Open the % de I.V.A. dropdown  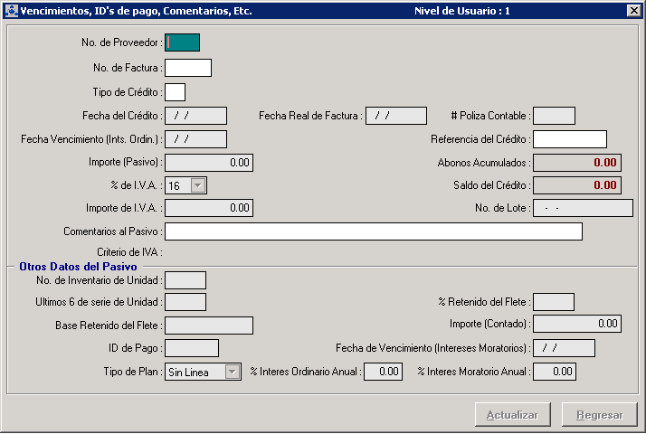[199, 185]
